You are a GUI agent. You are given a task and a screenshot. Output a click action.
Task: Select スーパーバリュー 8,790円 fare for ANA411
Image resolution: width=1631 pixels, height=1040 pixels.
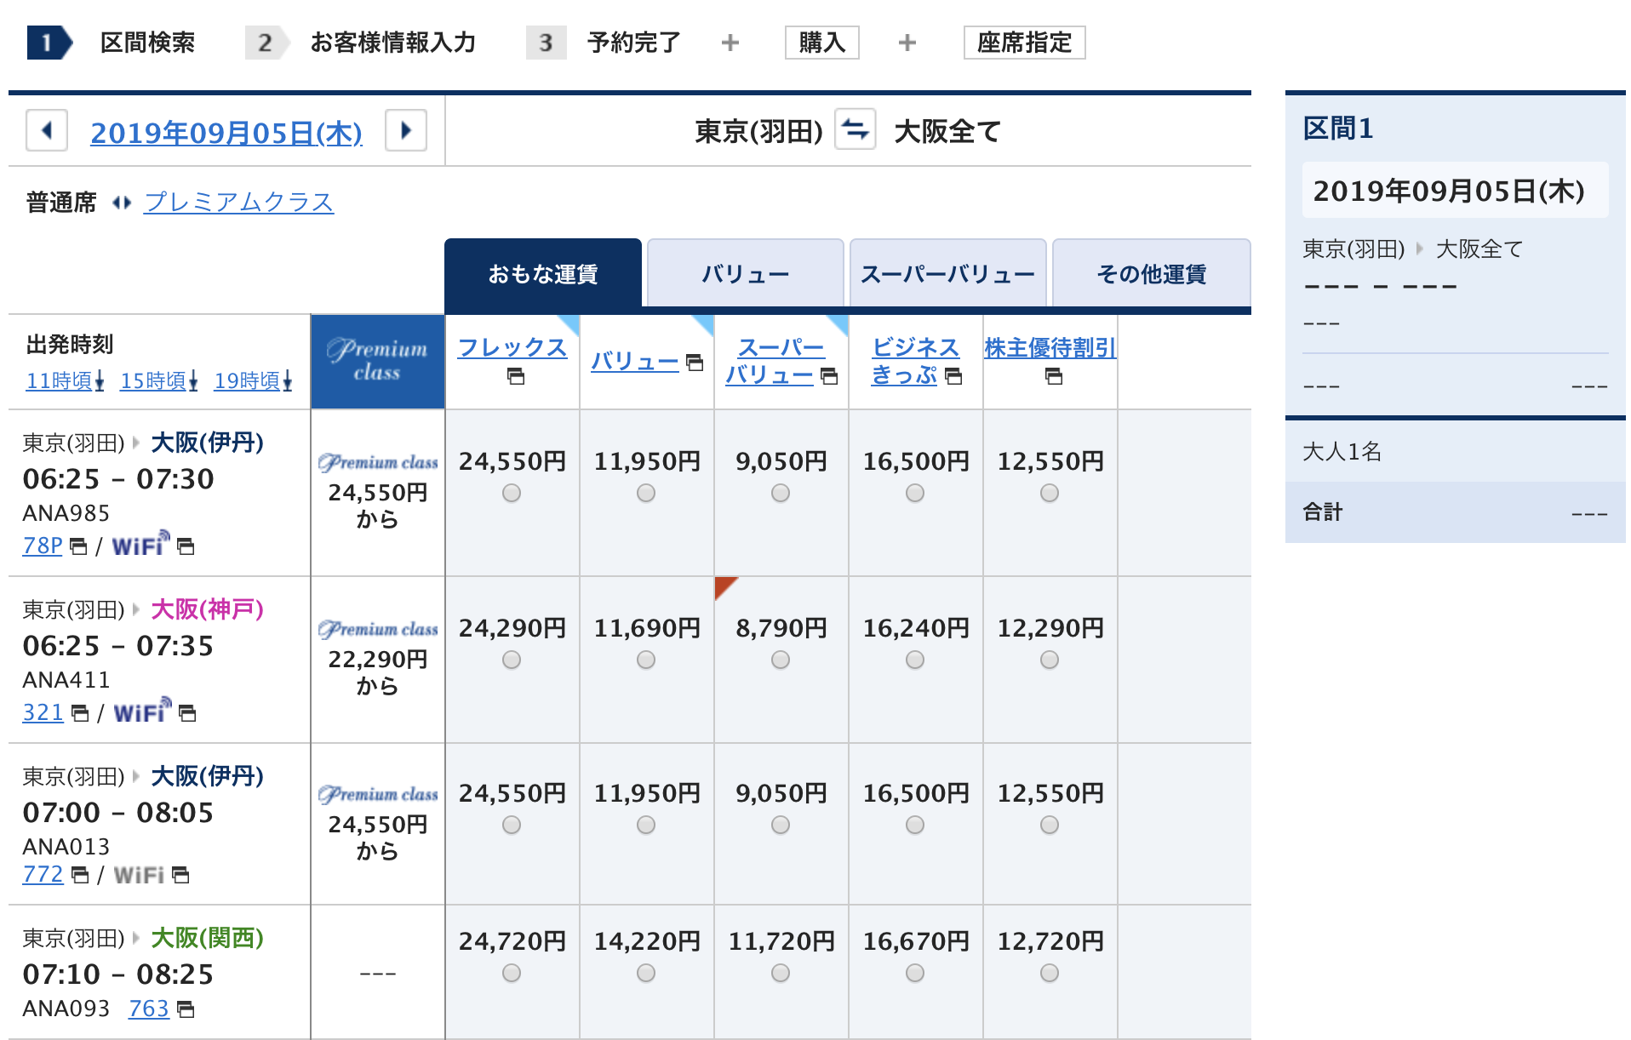[x=781, y=660]
